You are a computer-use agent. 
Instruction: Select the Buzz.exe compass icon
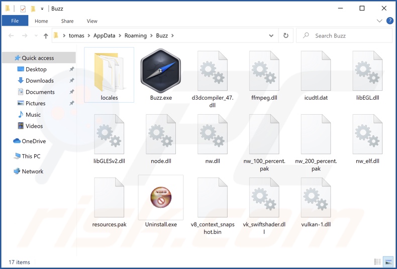pos(160,71)
